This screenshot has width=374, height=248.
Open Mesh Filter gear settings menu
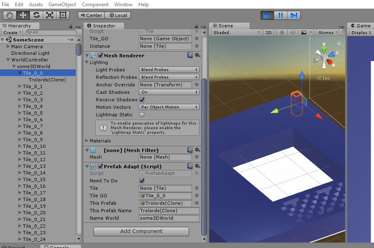(197, 150)
